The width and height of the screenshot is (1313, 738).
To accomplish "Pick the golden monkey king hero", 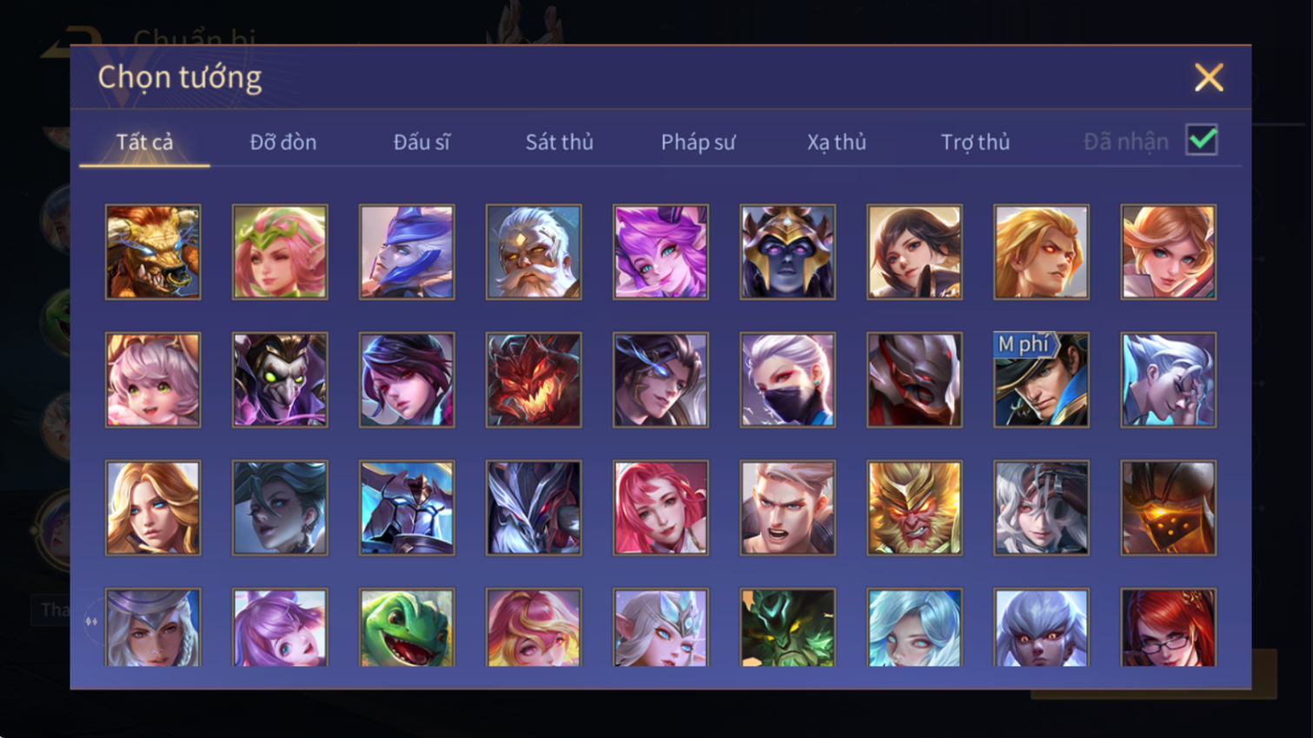I will coord(914,508).
